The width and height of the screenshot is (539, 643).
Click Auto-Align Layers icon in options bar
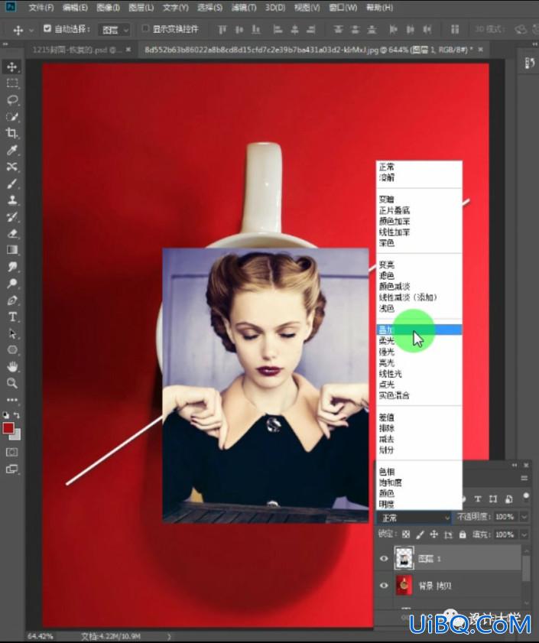pyautogui.click(x=454, y=30)
